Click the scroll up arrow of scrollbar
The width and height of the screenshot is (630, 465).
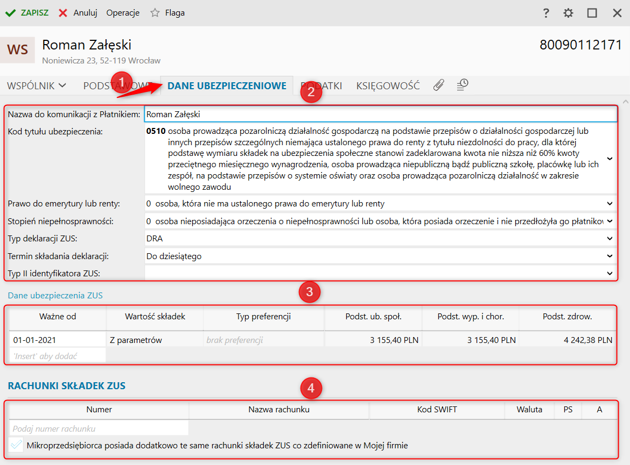pos(625,102)
